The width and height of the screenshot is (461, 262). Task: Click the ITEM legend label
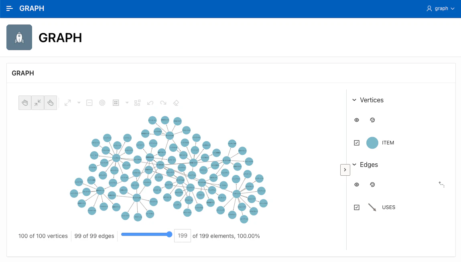pos(388,143)
